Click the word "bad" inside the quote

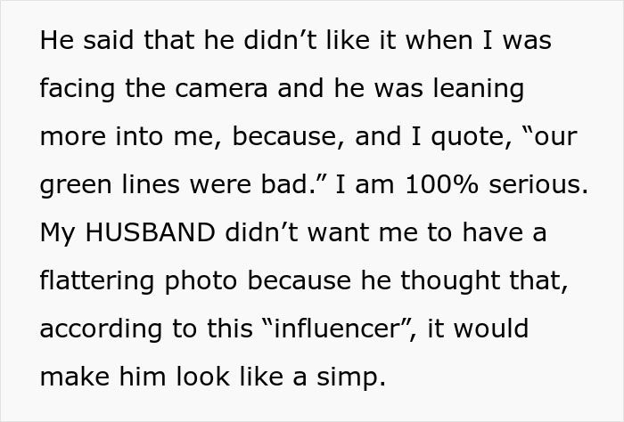298,185
